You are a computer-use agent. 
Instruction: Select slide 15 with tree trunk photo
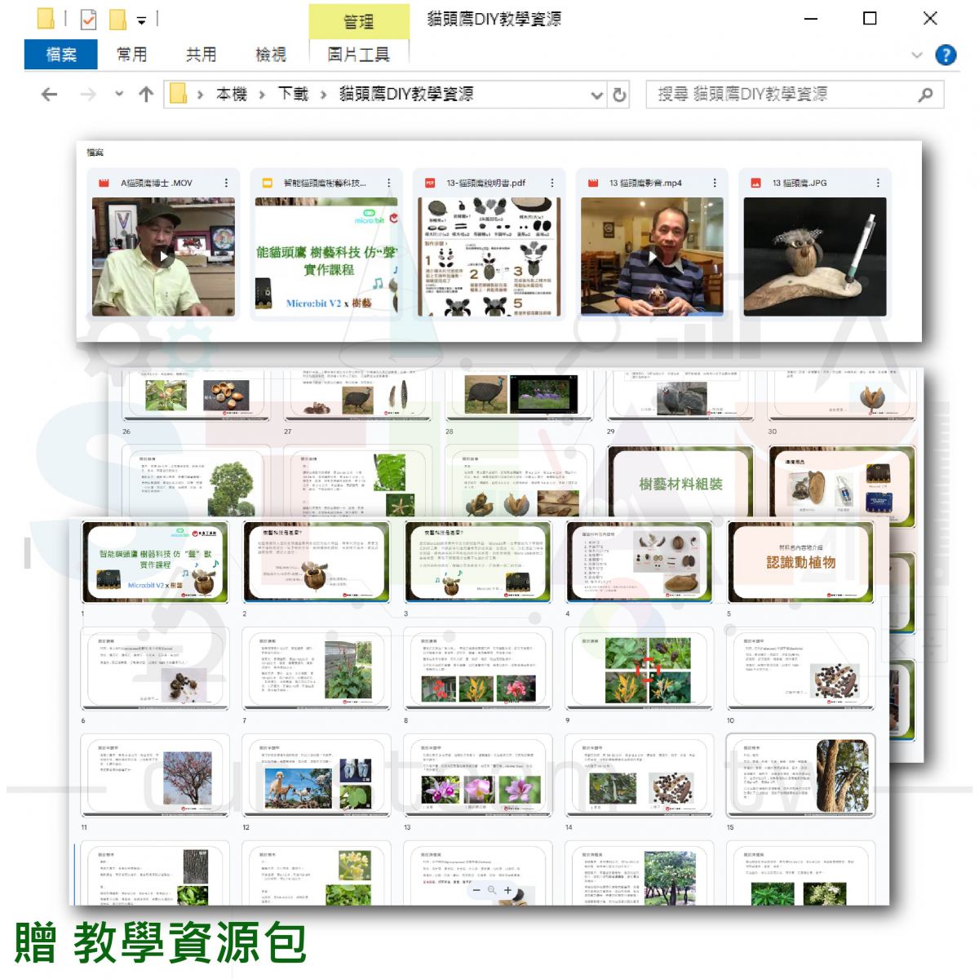(800, 775)
